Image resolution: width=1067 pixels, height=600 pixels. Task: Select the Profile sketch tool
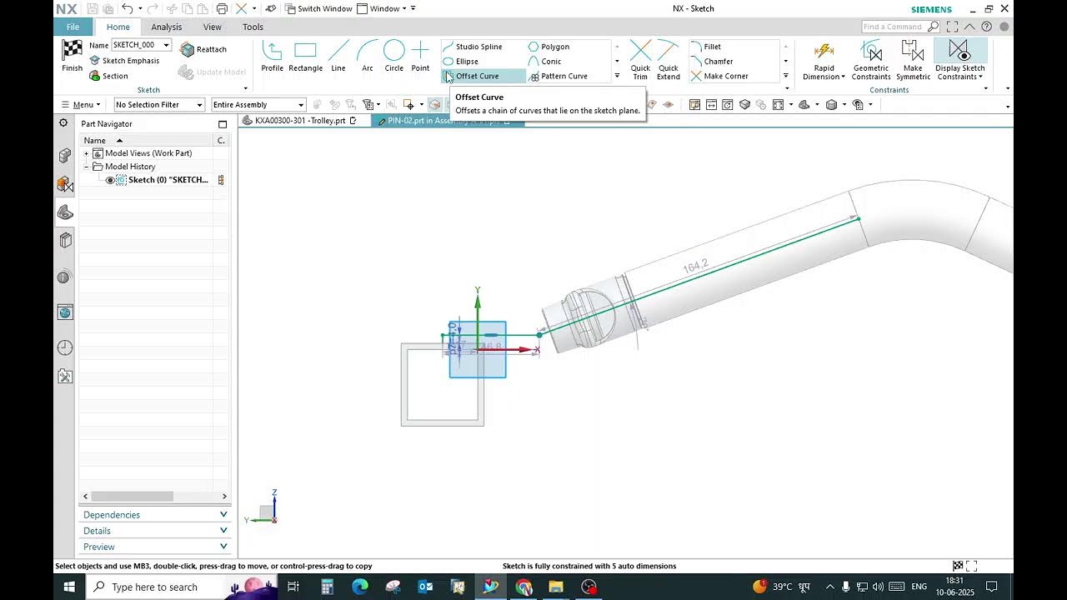(272, 57)
